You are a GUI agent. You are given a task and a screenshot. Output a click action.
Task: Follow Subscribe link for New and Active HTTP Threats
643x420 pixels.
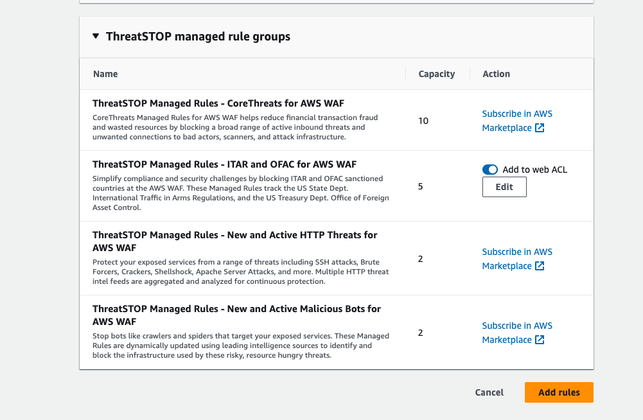point(516,252)
